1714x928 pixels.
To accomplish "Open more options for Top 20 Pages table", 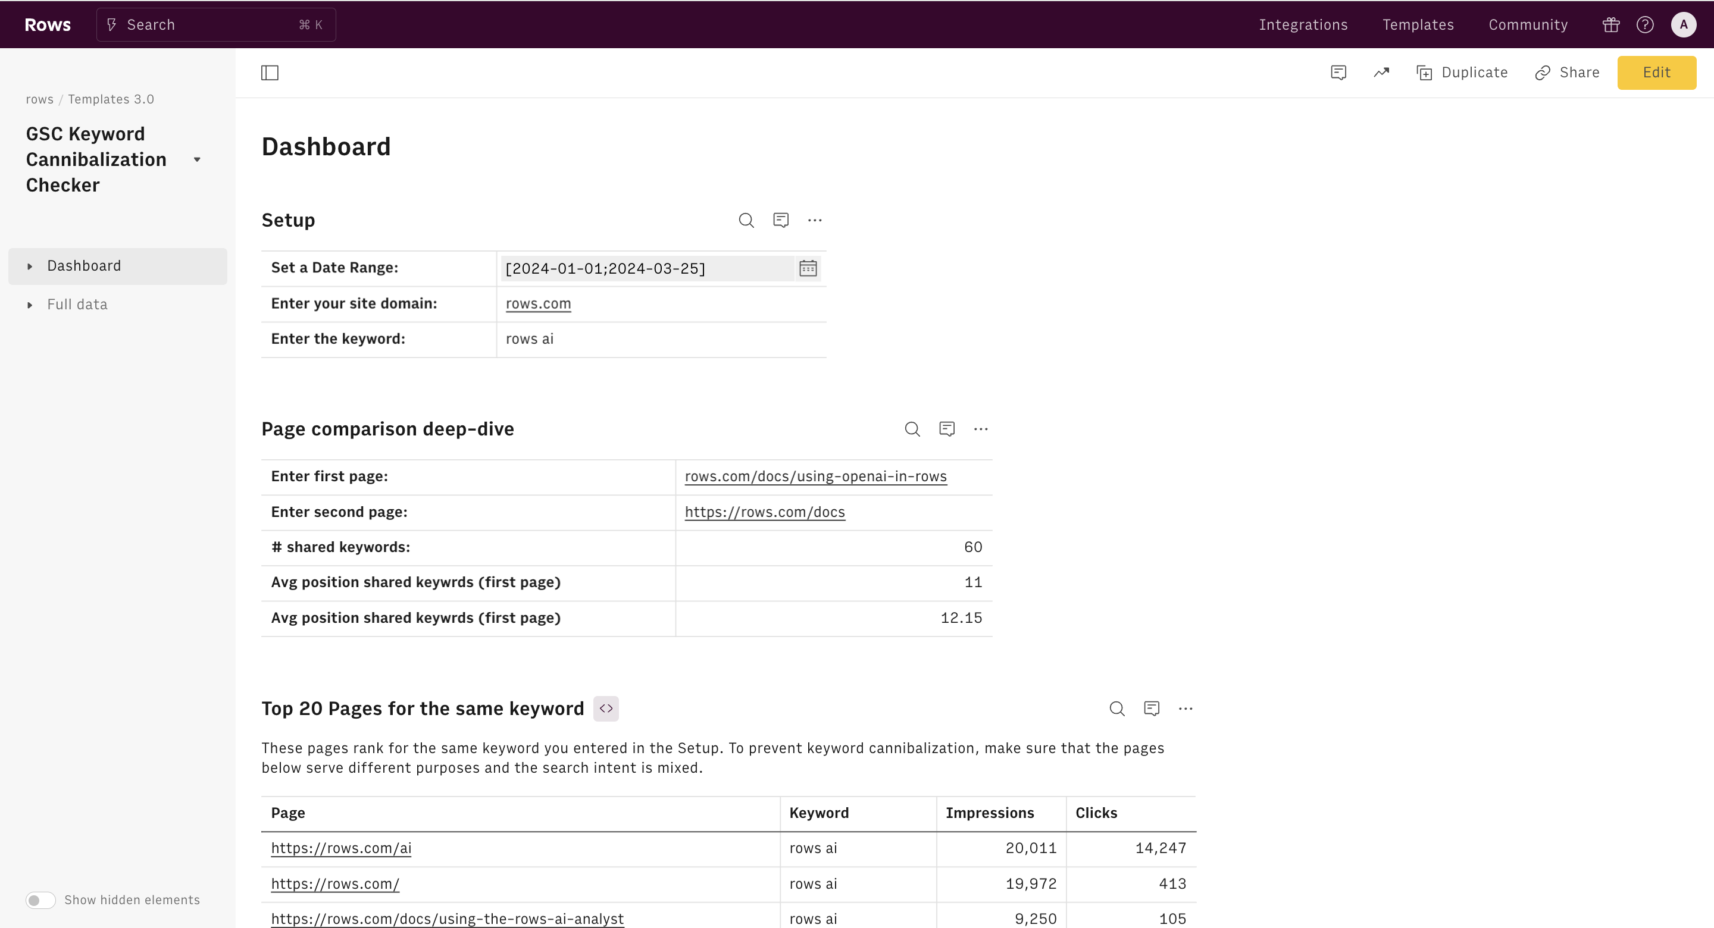I will pyautogui.click(x=1186, y=708).
